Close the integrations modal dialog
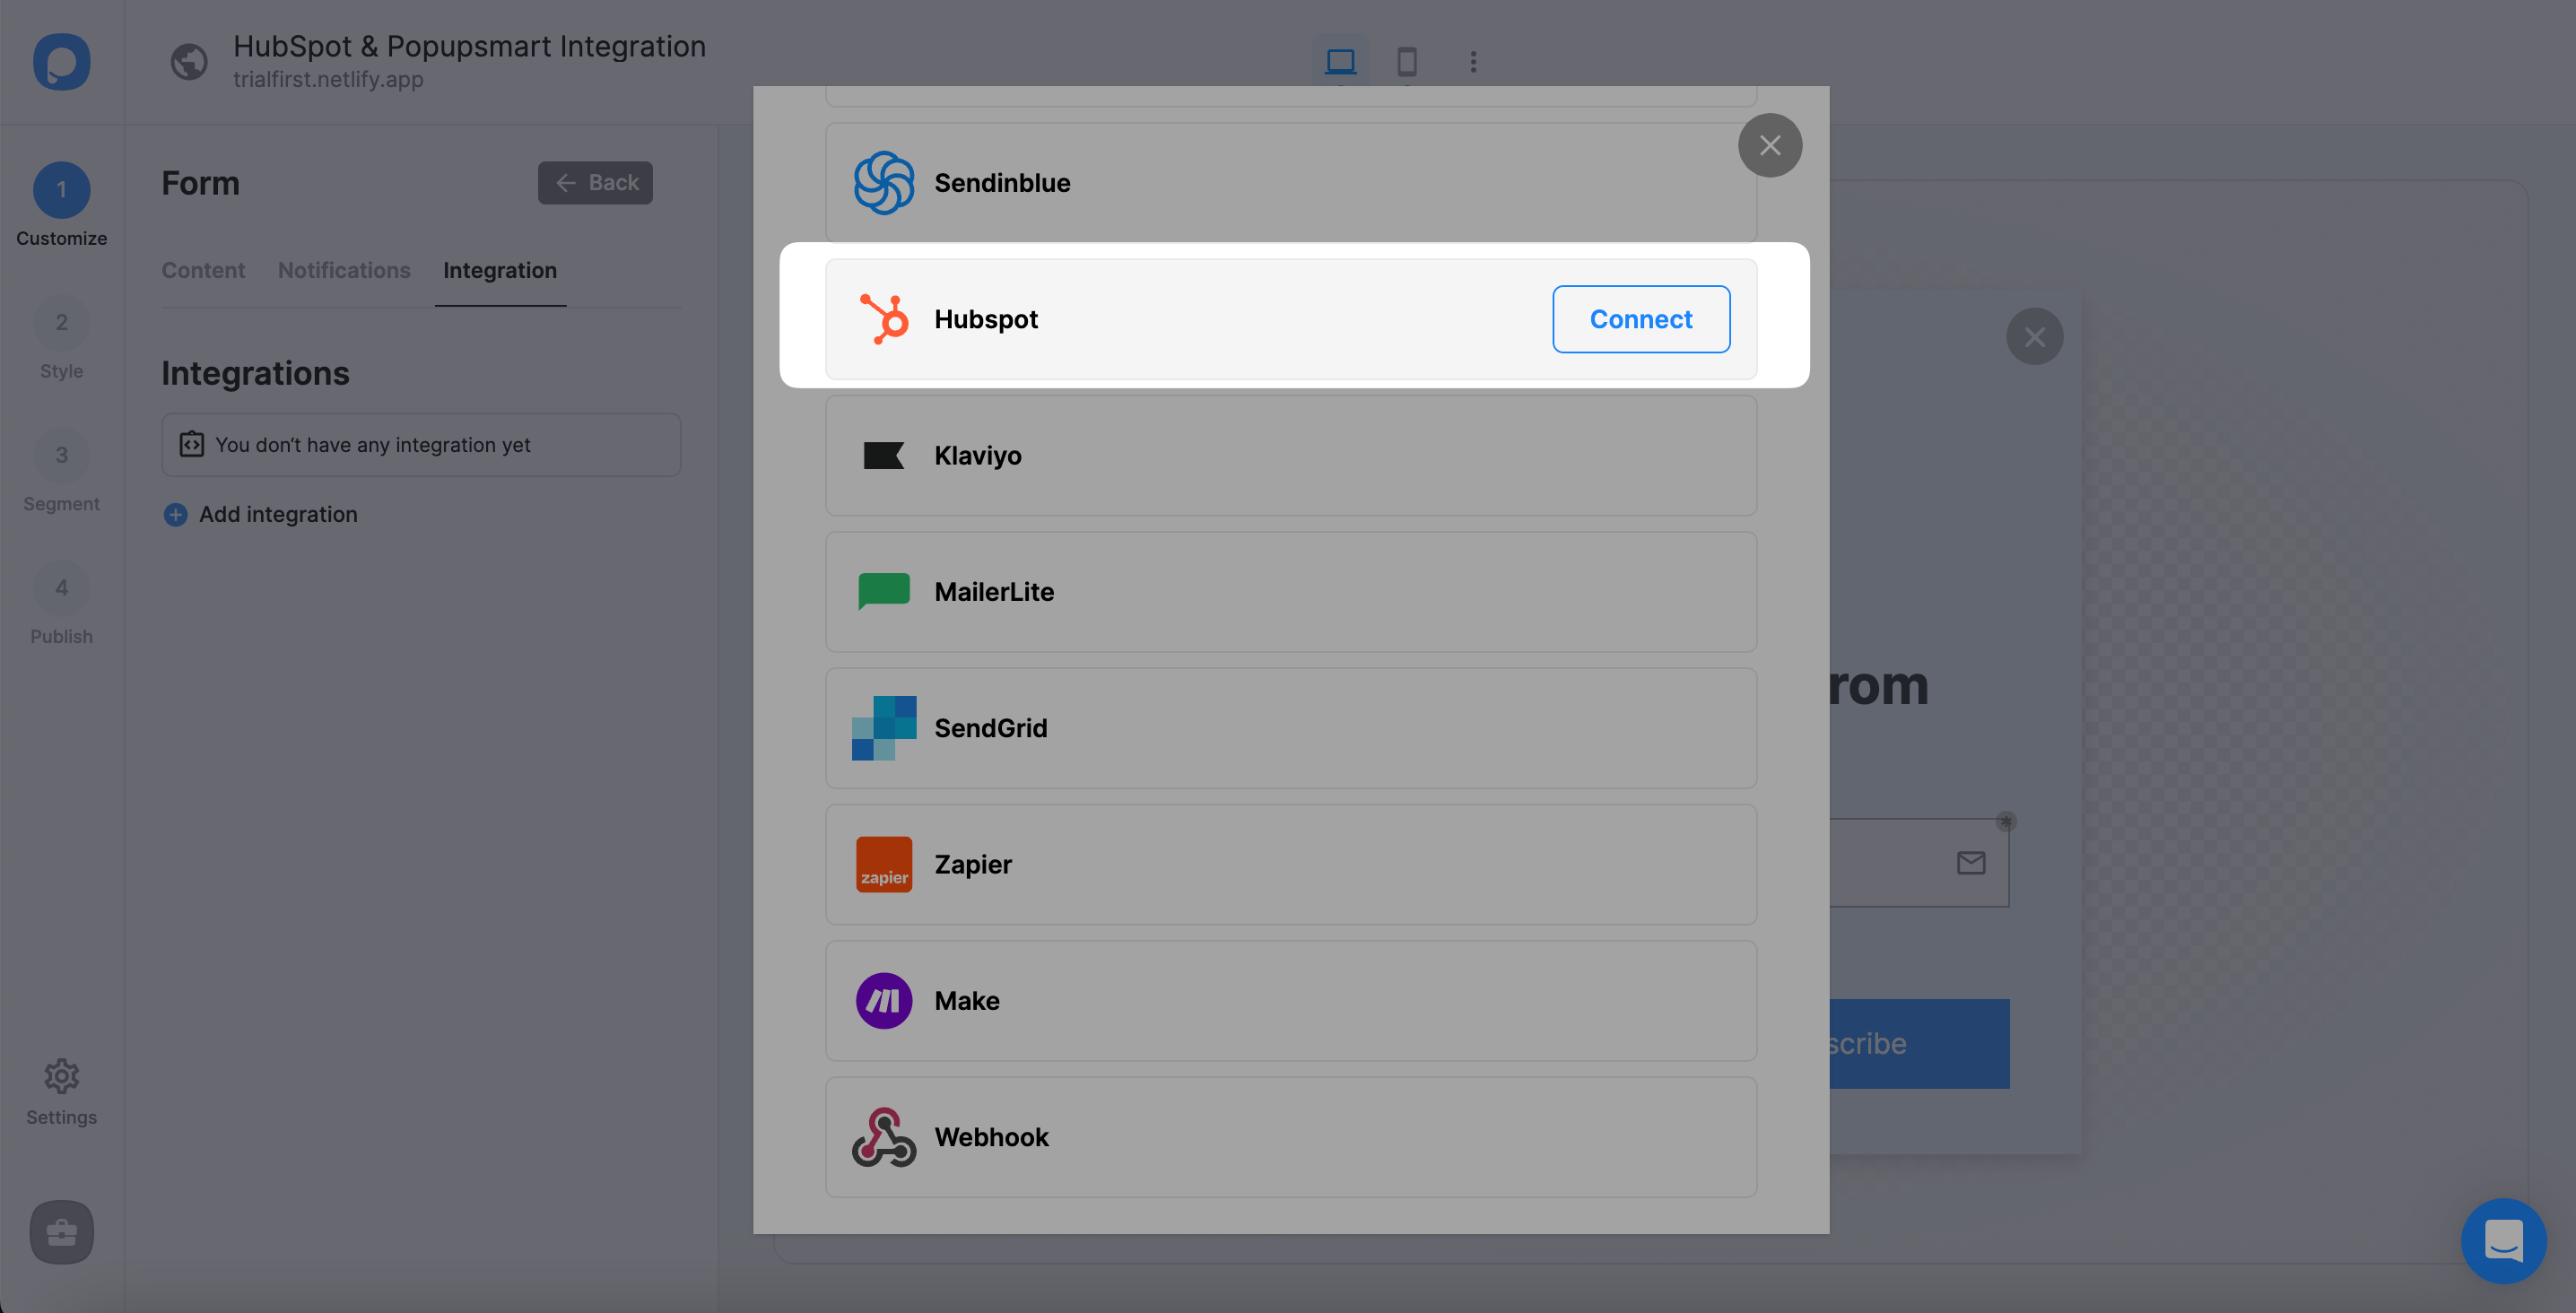 tap(1771, 144)
